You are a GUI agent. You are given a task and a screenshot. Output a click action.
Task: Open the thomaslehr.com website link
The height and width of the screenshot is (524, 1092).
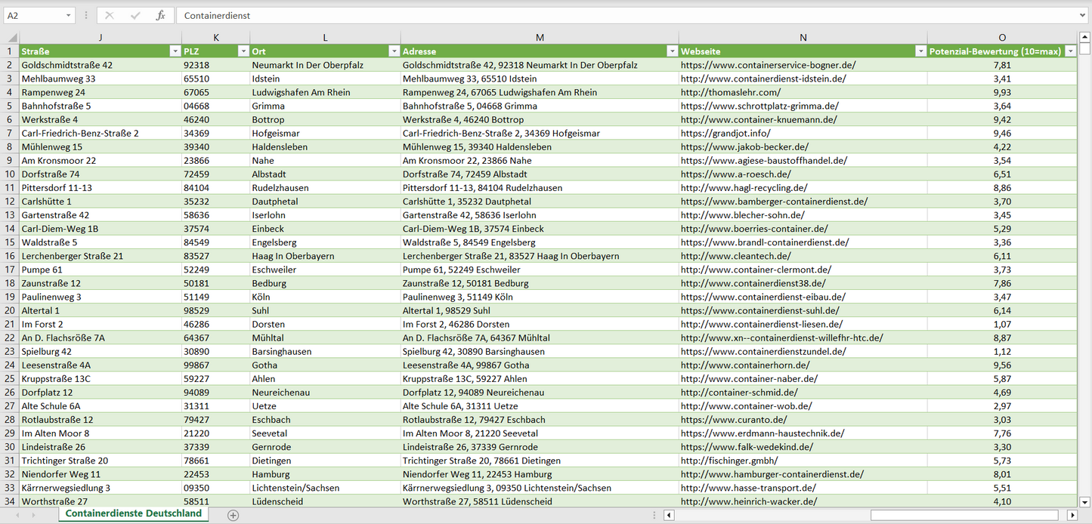pyautogui.click(x=719, y=92)
